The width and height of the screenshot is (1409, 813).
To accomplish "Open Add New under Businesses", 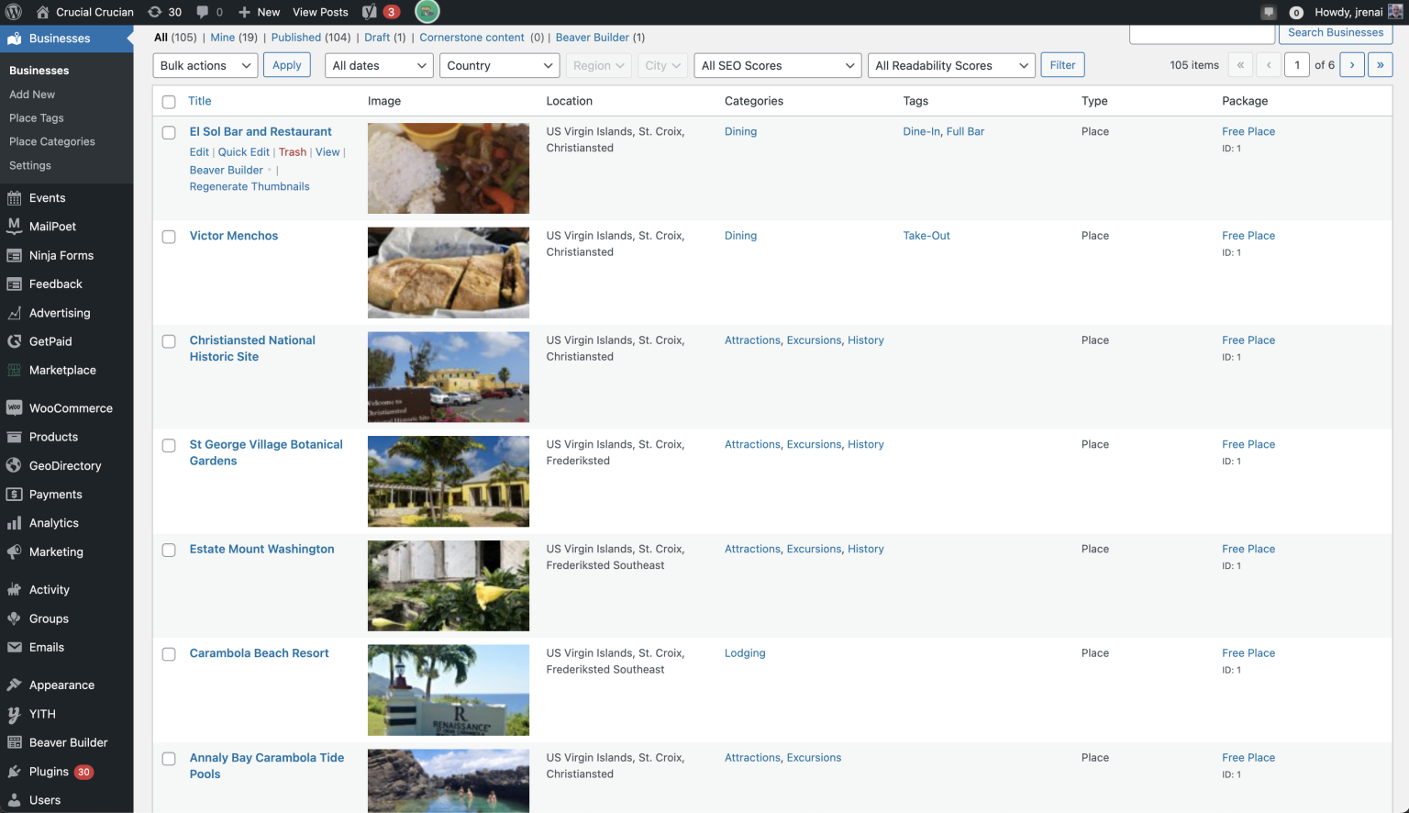I will pos(32,95).
